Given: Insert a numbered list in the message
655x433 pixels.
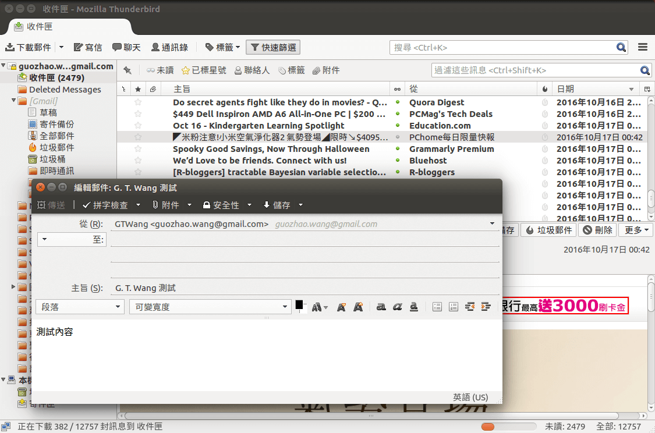Looking at the screenshot, I should (x=453, y=307).
